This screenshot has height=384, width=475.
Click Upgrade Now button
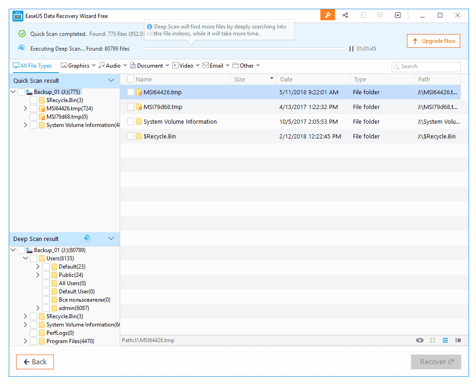click(434, 41)
